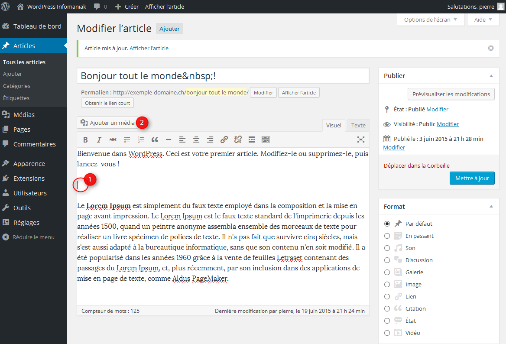Image resolution: width=506 pixels, height=344 pixels.
Task: Apply blockquote formatting
Action: pos(155,140)
